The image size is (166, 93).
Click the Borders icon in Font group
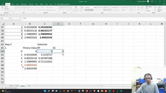point(24,10)
